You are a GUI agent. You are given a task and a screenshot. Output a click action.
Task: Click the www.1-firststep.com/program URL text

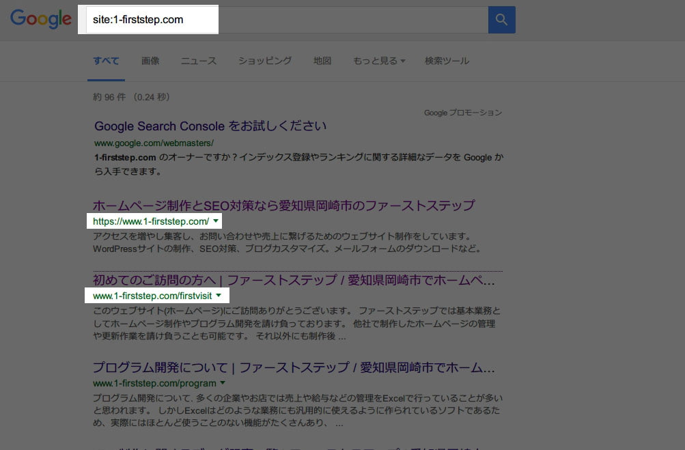pyautogui.click(x=154, y=383)
